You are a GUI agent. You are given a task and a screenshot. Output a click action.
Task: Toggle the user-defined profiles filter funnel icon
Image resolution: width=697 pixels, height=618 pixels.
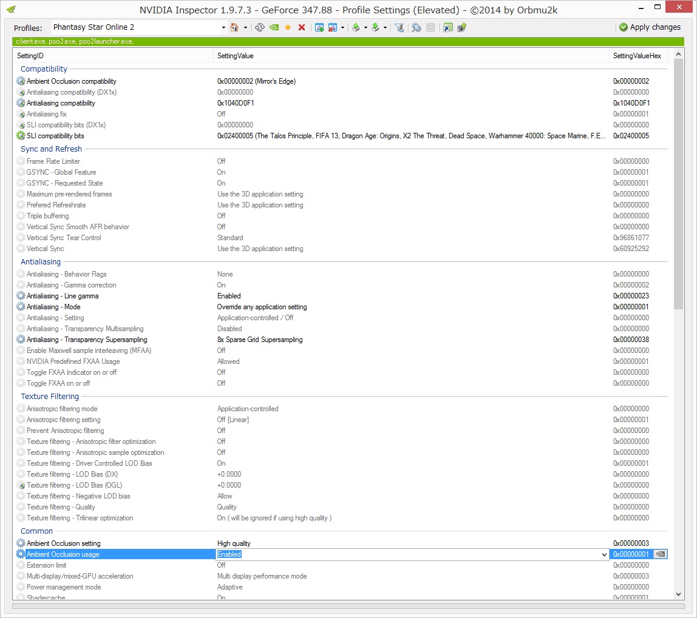pos(399,27)
